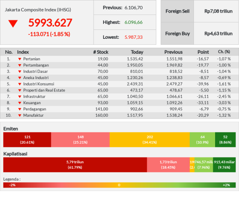This screenshot has height=197, width=239.
Task: Select the light green Emiten segment 64 (10.9%)
Action: pos(202,140)
